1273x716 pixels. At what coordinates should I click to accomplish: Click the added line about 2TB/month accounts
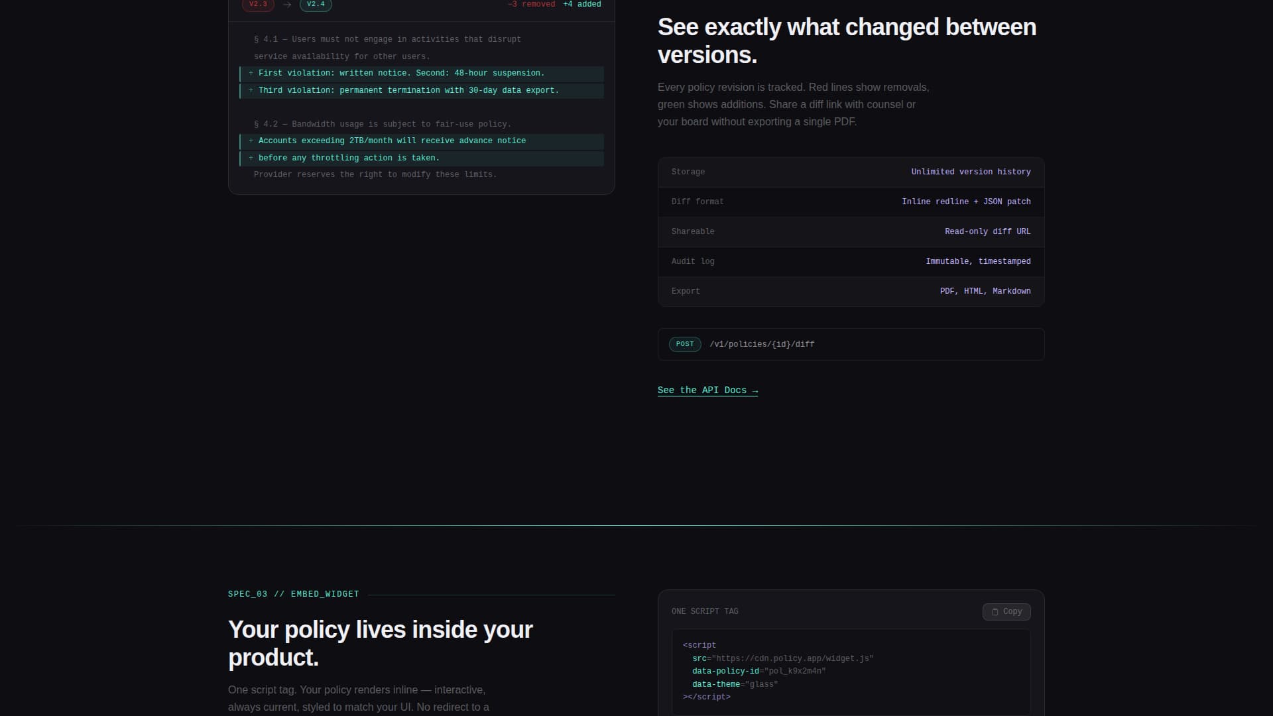pos(392,141)
